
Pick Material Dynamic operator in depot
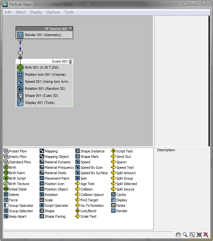point(55,162)
